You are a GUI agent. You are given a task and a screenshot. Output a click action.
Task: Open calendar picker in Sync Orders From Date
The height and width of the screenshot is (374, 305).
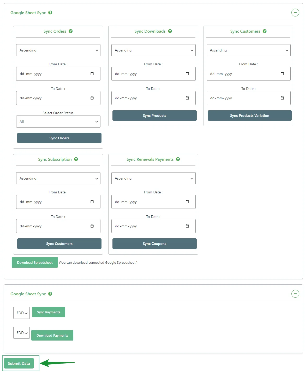(92, 74)
